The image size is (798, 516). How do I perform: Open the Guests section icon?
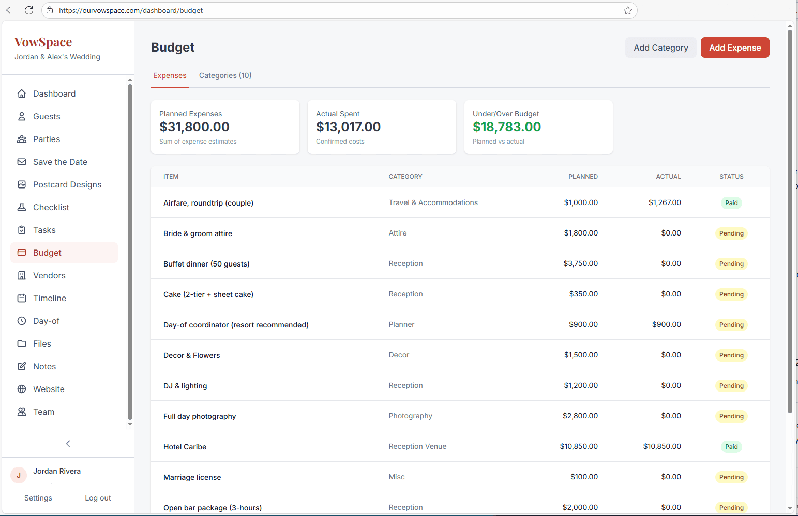(x=21, y=116)
